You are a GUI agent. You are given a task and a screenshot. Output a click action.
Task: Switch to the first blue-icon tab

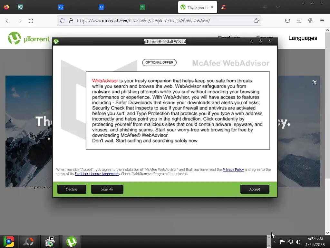coord(61,7)
